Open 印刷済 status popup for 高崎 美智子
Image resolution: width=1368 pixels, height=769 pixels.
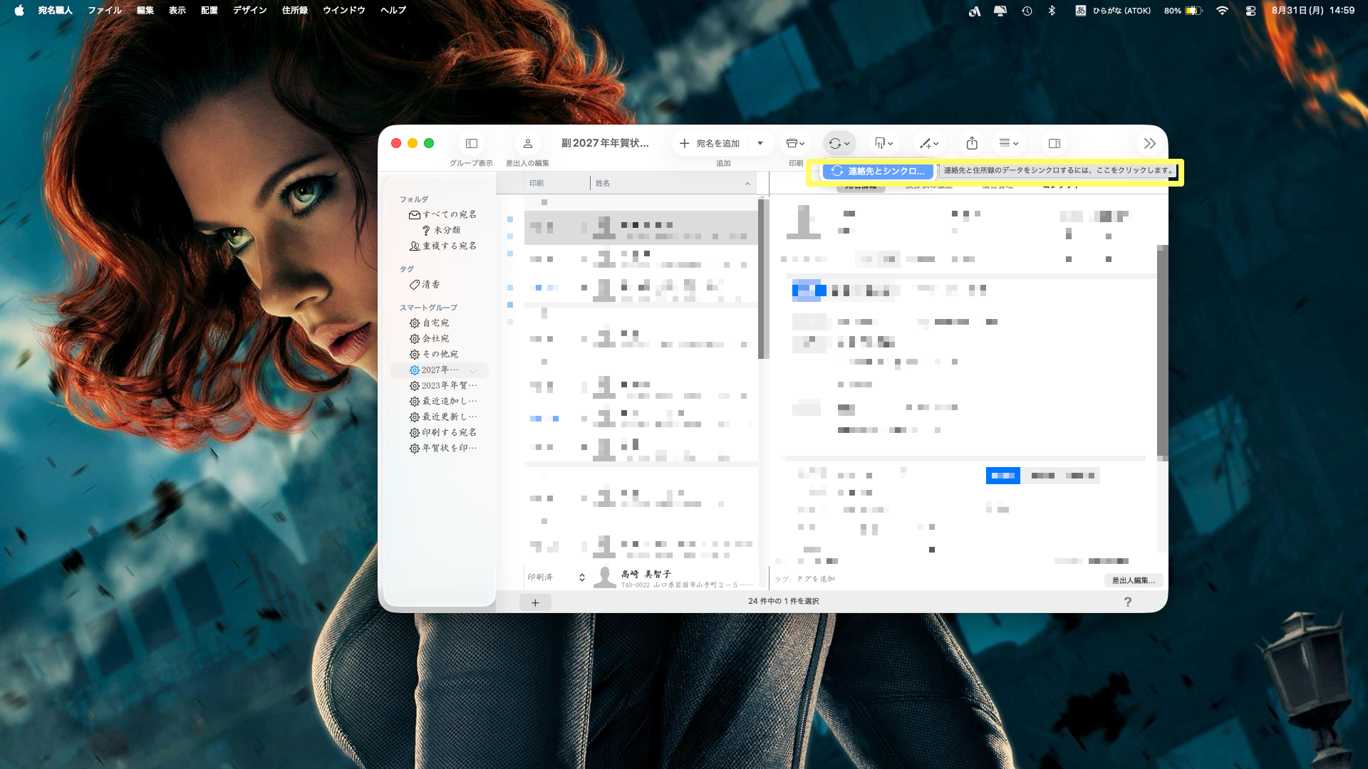tap(556, 577)
